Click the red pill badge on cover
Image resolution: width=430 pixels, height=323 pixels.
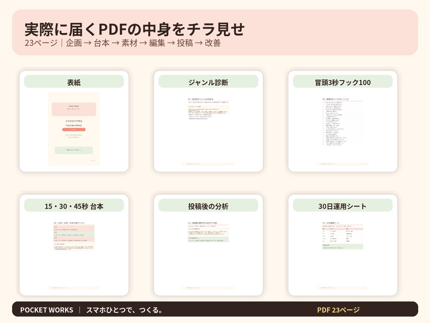pos(74,130)
